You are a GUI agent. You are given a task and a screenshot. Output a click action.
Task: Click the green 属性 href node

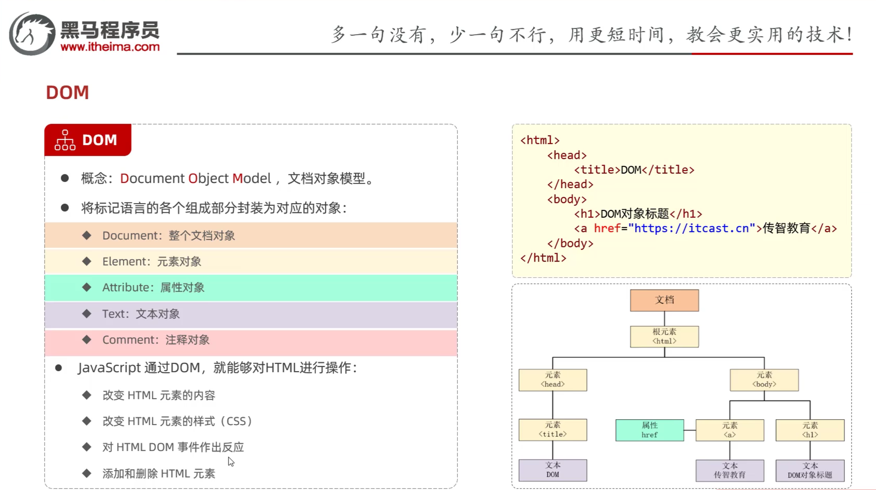click(x=650, y=430)
